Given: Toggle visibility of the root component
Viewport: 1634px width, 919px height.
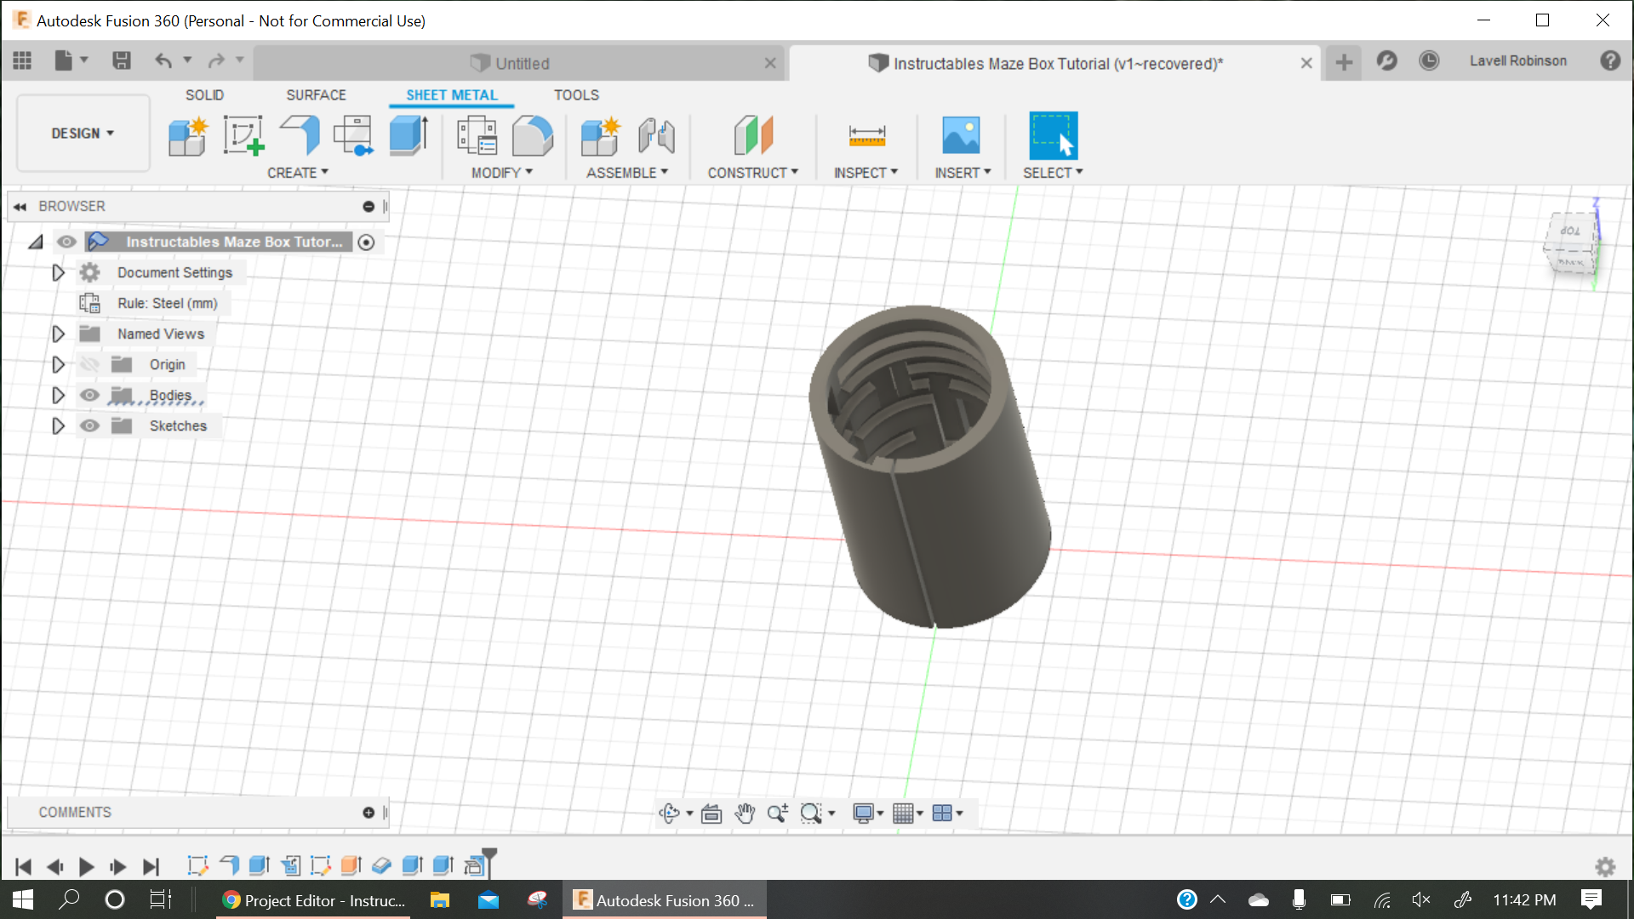Looking at the screenshot, I should pos(66,242).
